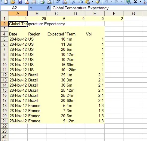
Task: Copy the selection using the copy icon
Action: 81,2
